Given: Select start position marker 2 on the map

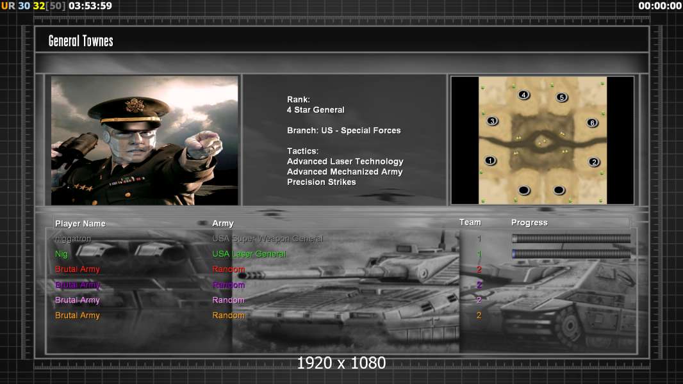Looking at the screenshot, I should 593,162.
